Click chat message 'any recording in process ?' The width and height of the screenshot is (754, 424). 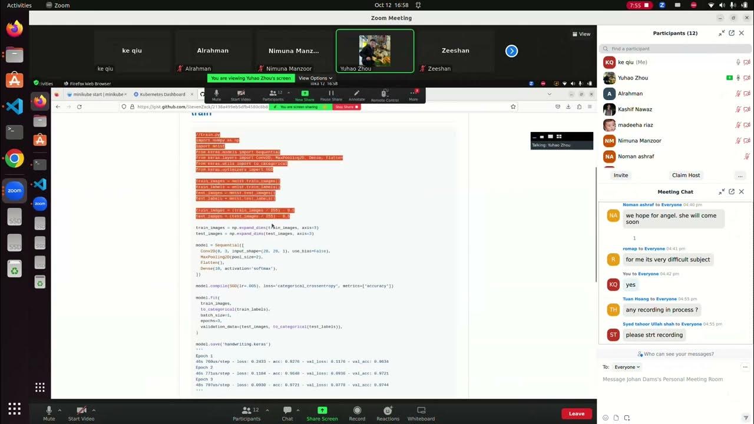pos(662,310)
